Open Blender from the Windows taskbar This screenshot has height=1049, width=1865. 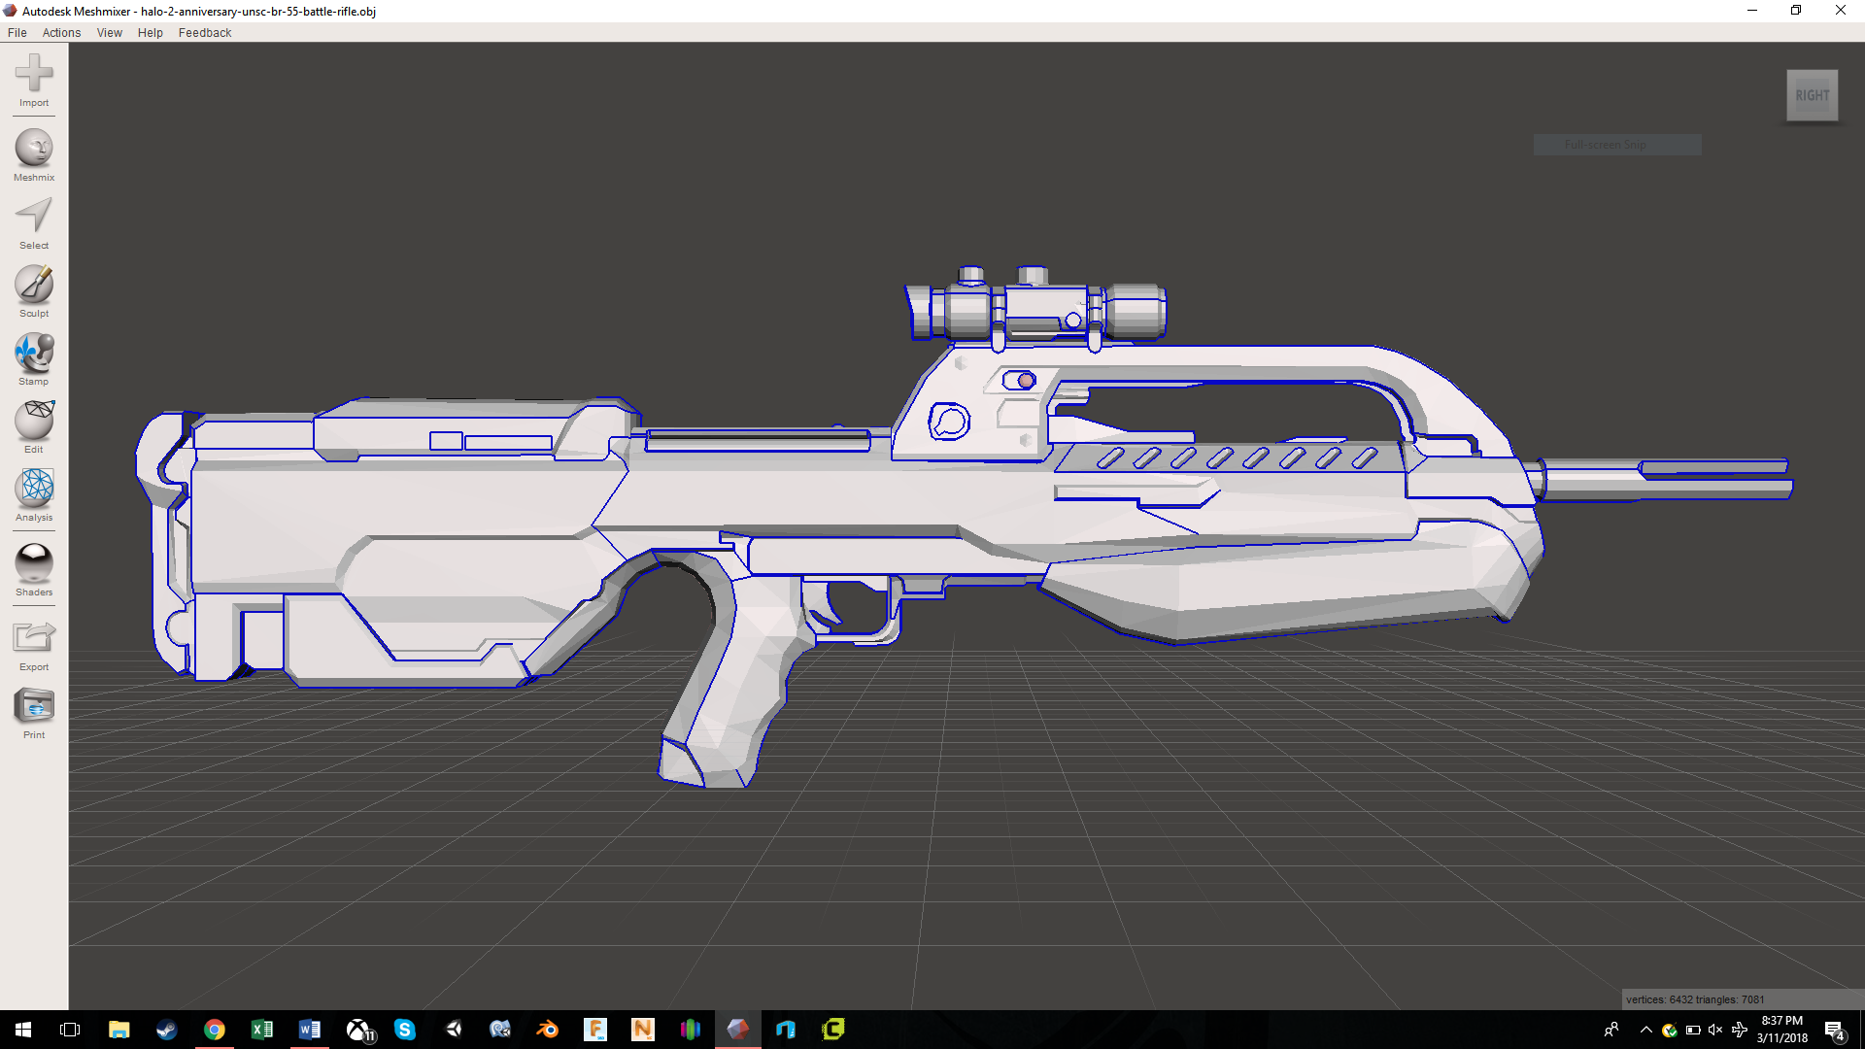click(548, 1030)
